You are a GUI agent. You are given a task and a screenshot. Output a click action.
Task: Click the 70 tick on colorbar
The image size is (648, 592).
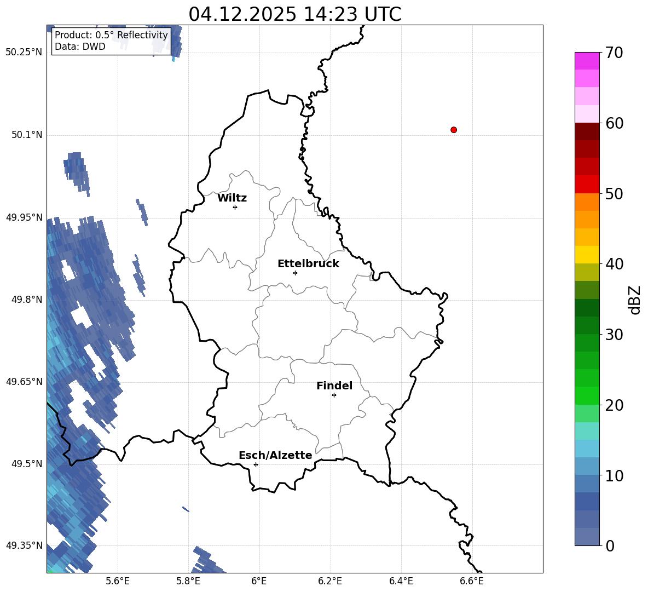[615, 53]
